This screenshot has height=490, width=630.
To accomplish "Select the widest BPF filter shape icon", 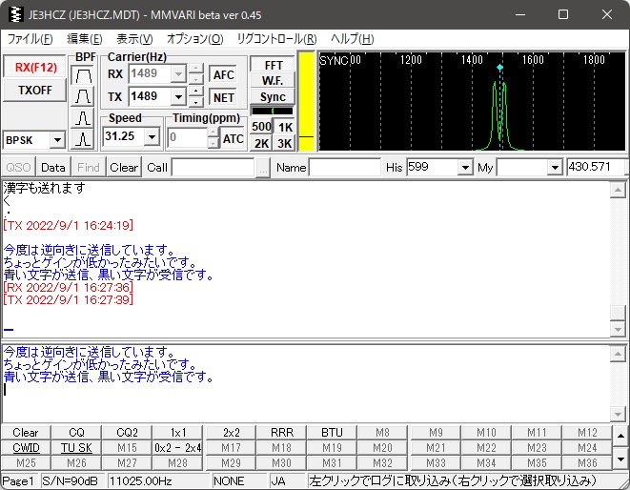I will pyautogui.click(x=84, y=74).
